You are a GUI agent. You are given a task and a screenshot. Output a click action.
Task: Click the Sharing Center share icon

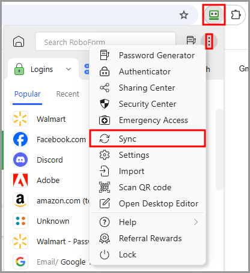coord(105,88)
